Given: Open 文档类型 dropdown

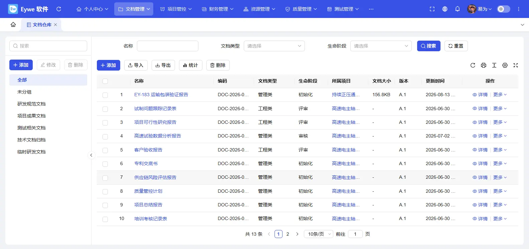Looking at the screenshot, I should click(x=274, y=46).
